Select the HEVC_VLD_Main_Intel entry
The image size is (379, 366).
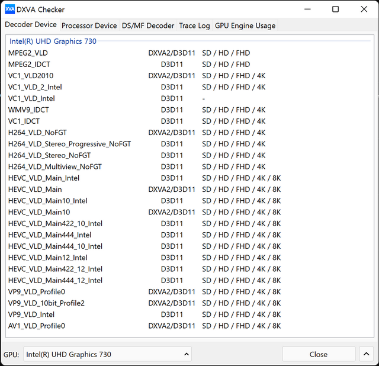[x=189, y=178]
